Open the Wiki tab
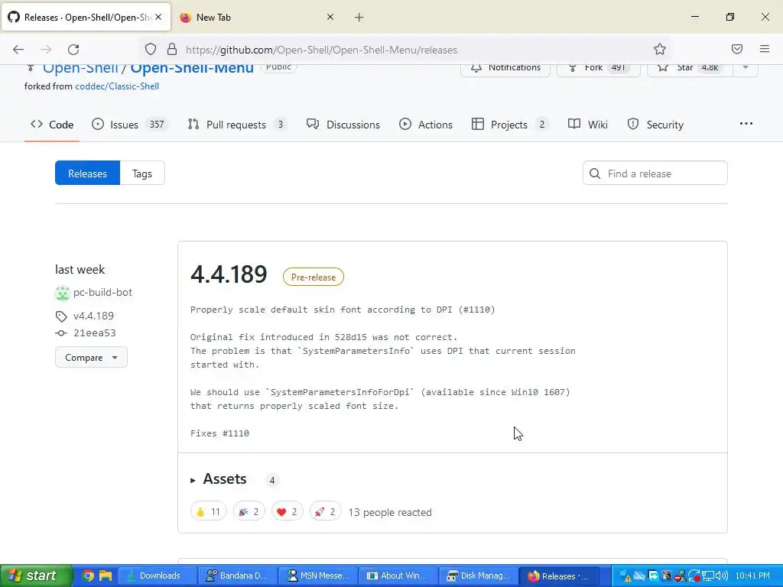The image size is (783, 587). pos(588,125)
